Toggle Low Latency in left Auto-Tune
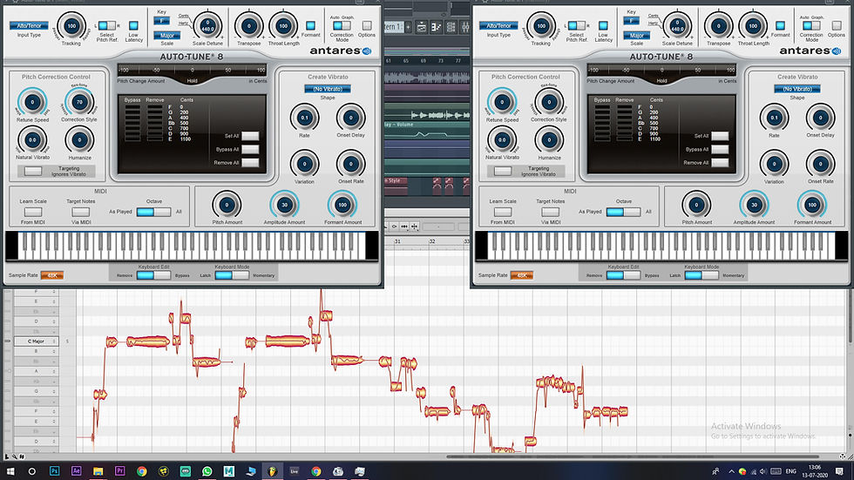This screenshot has height=480, width=854. [133, 25]
